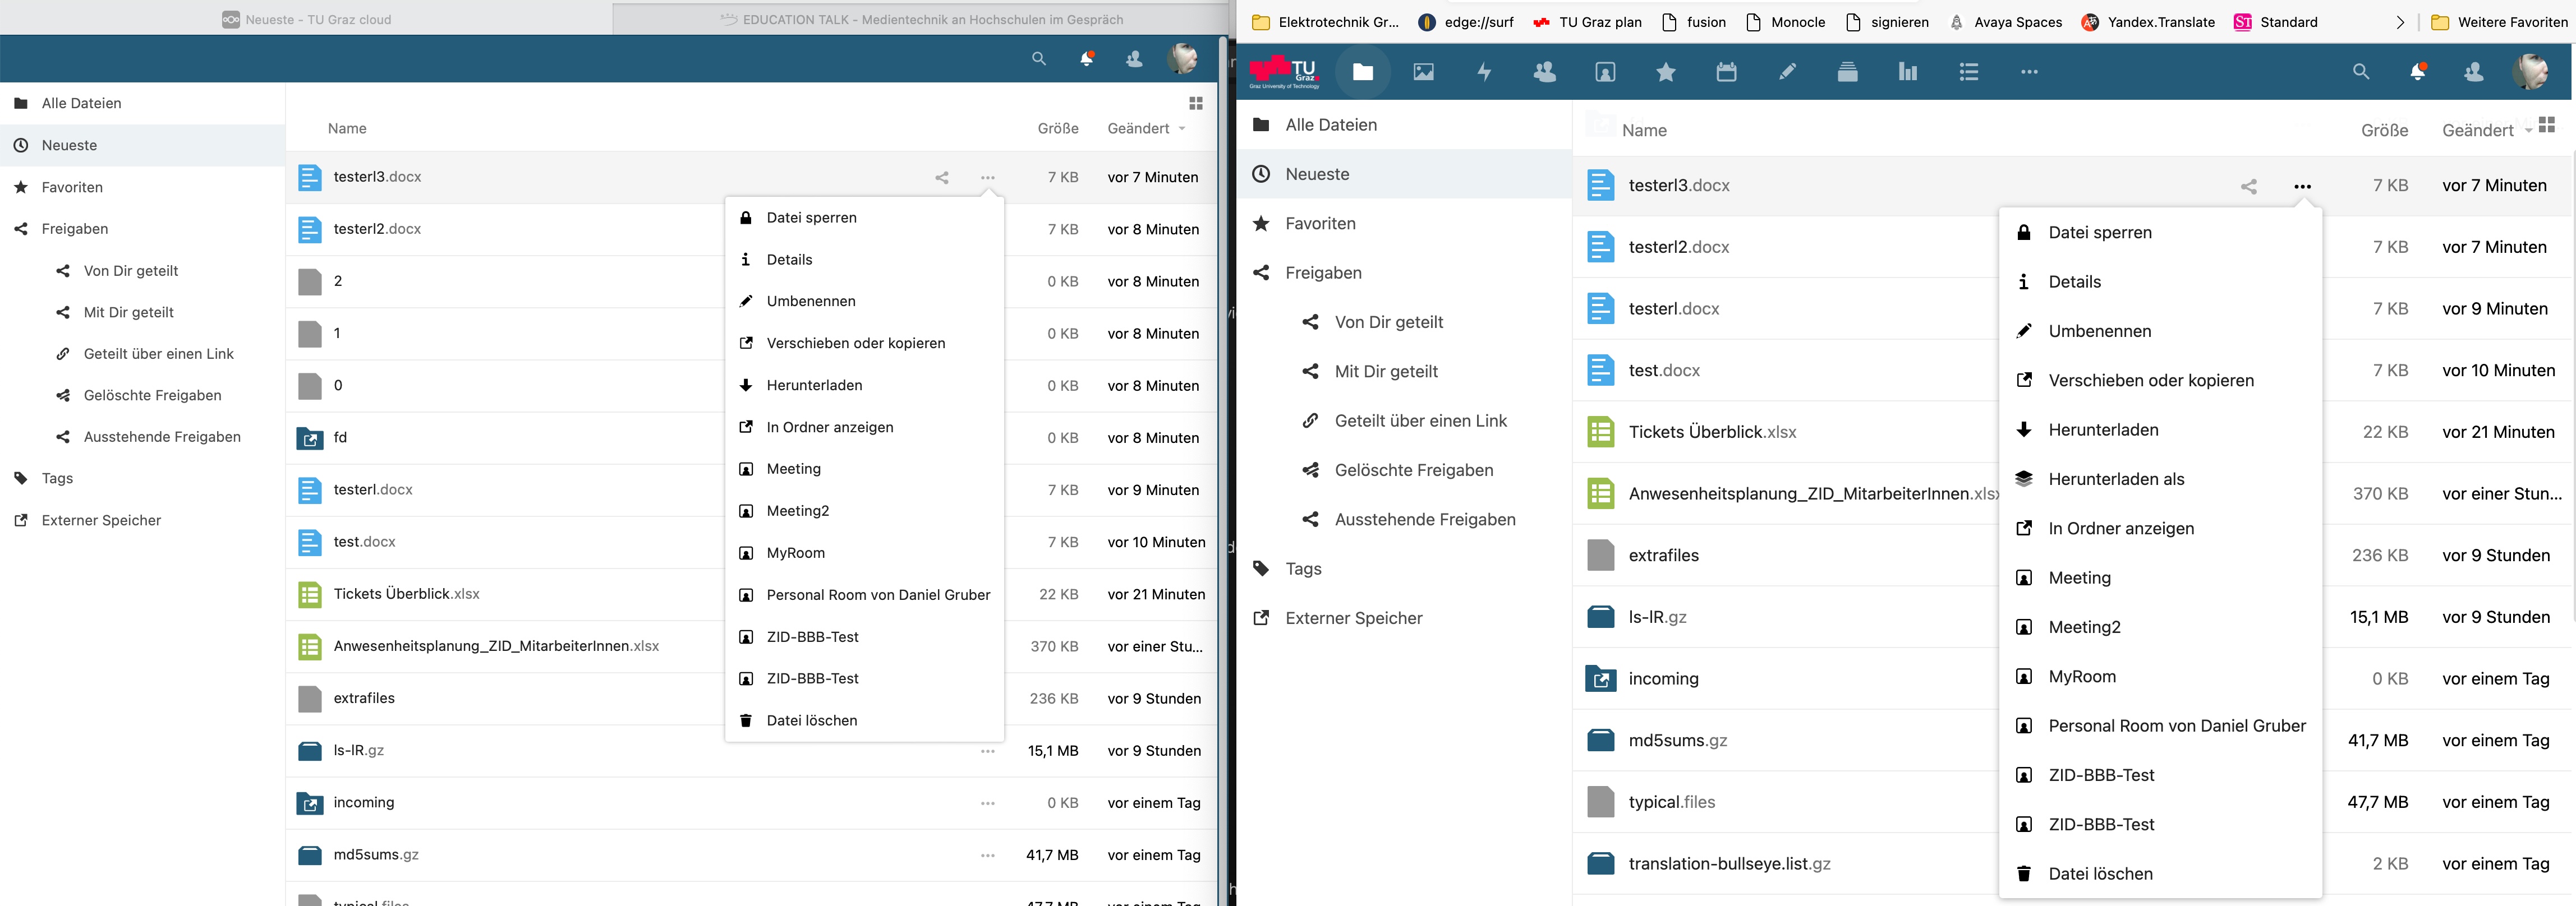Expand the Weitere Favoriten bookmarks folder
This screenshot has height=906, width=2576.
click(2500, 21)
